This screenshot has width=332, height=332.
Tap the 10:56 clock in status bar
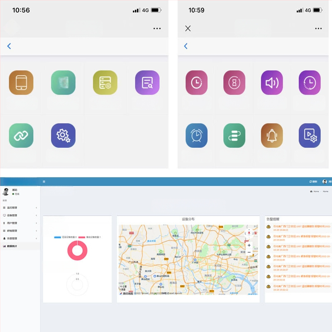(x=21, y=10)
